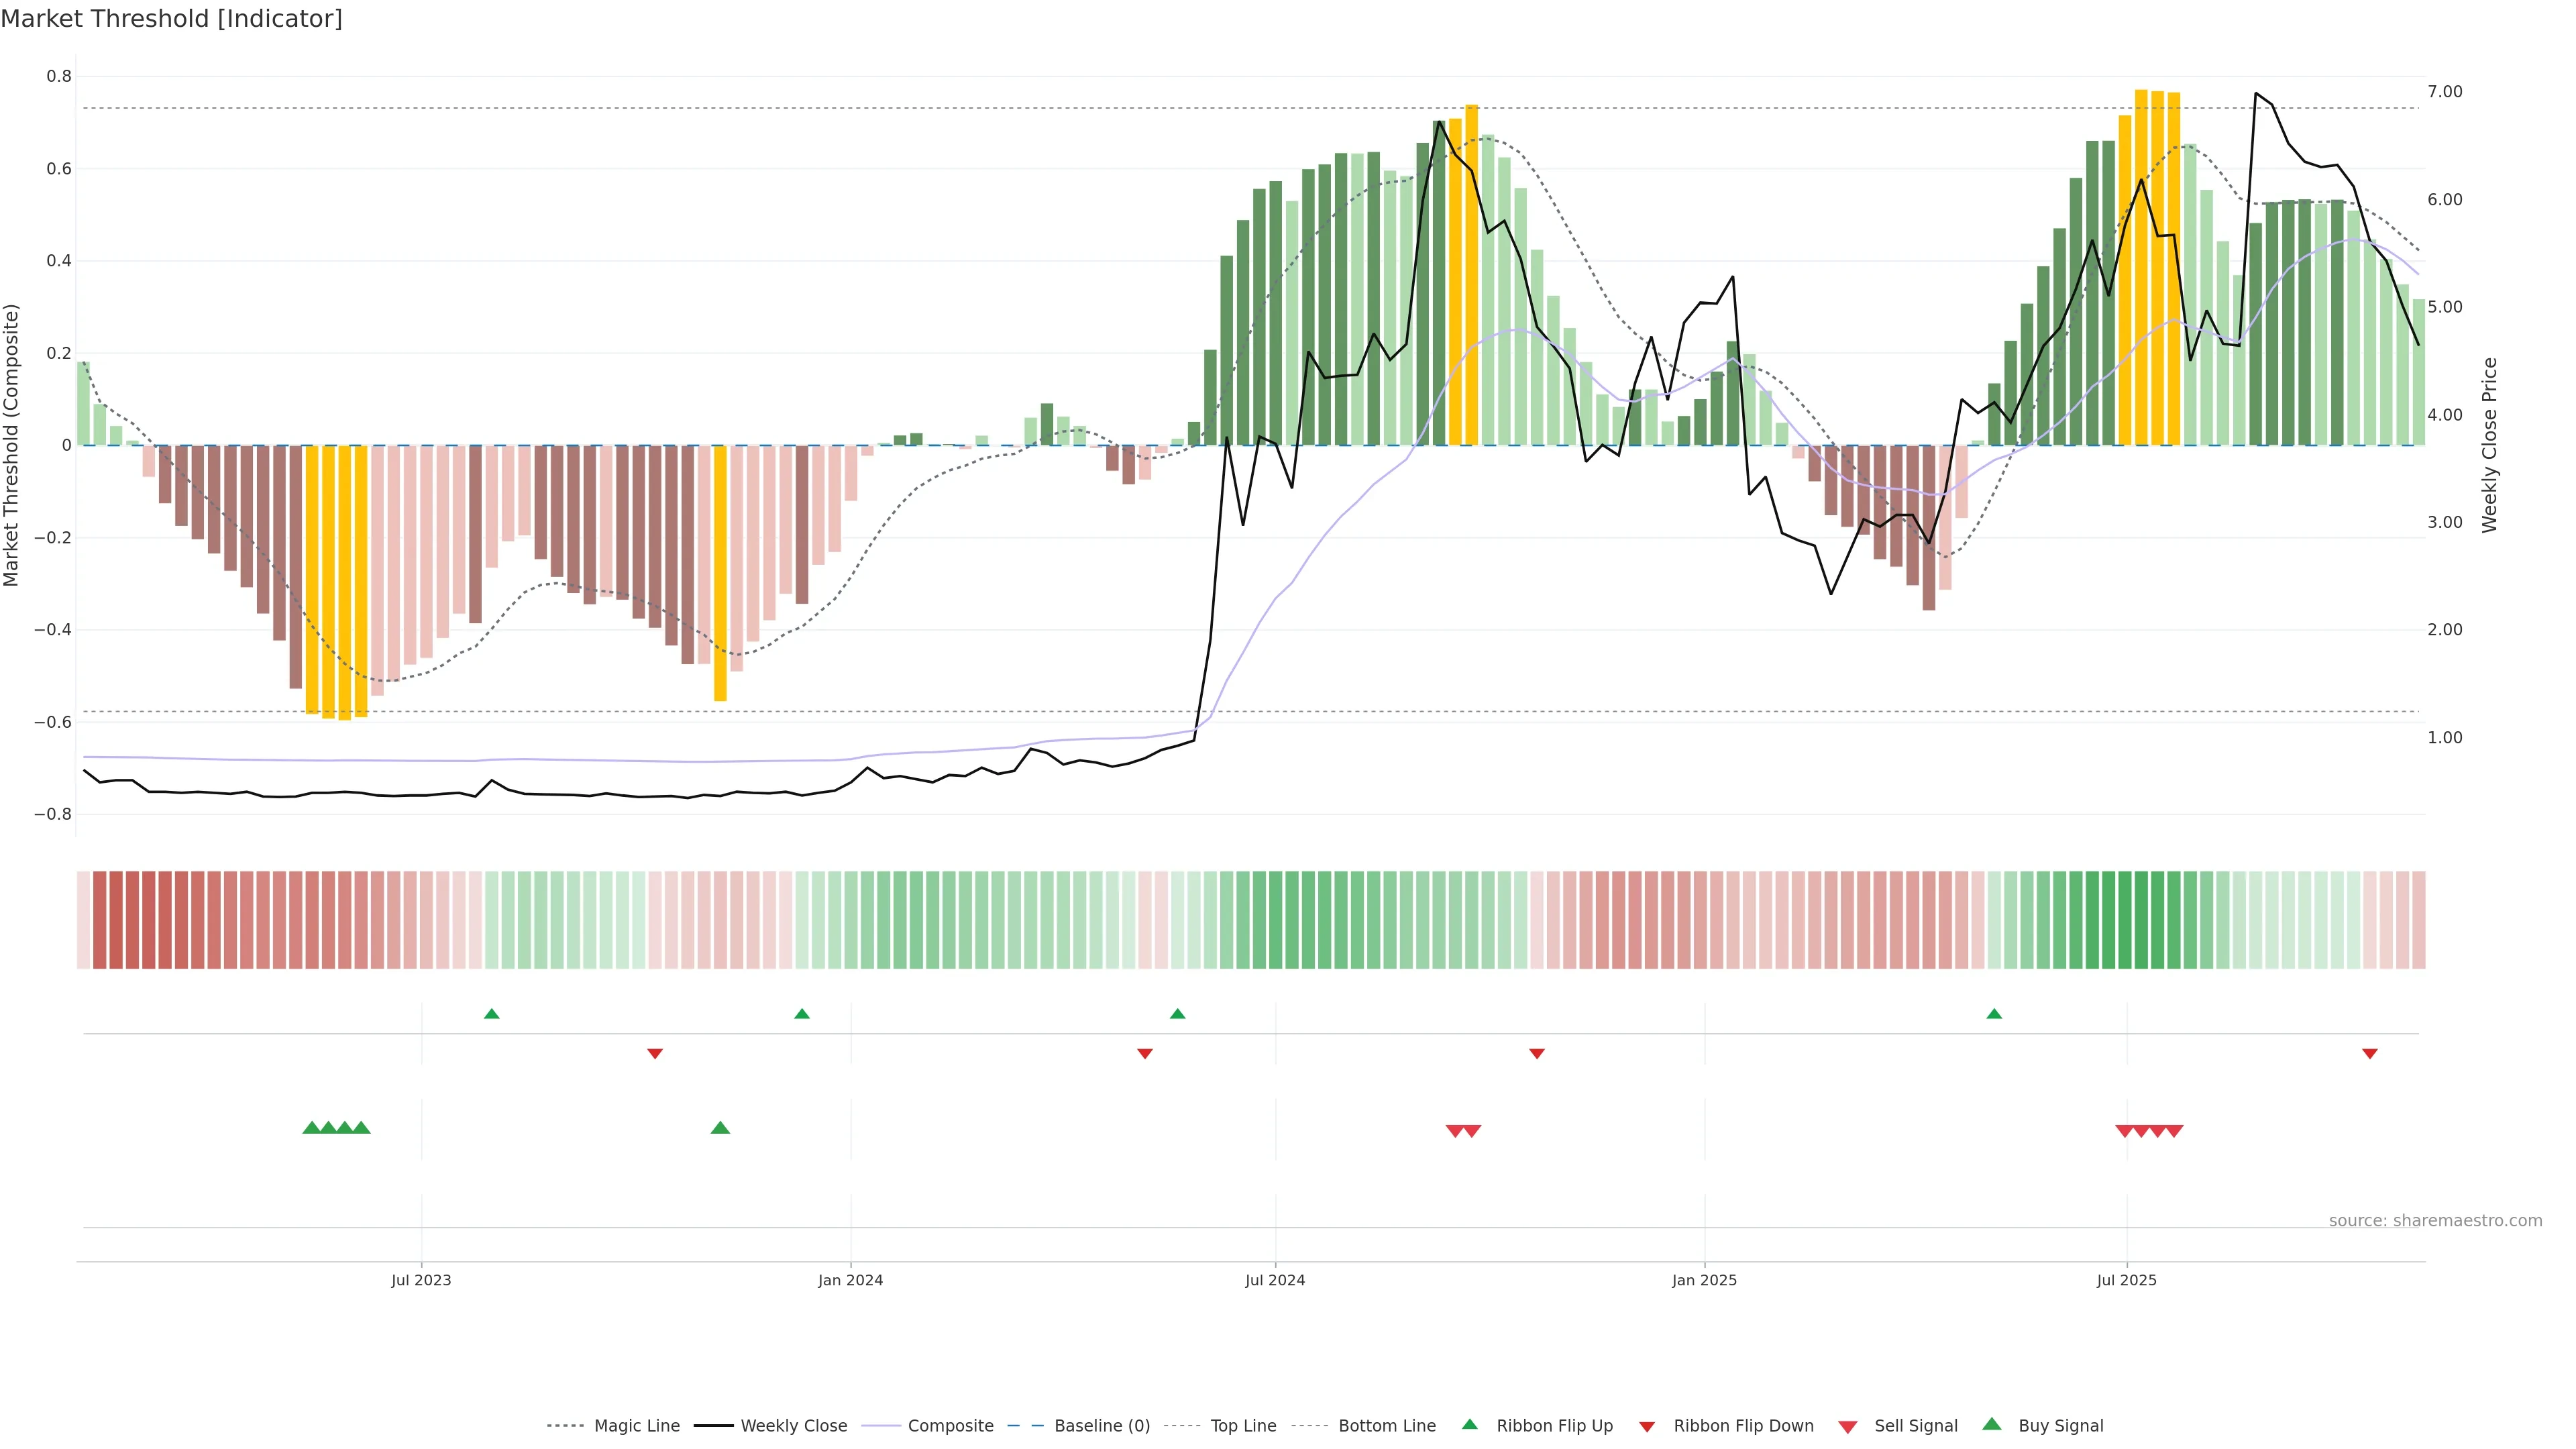2576x1449 pixels.
Task: Click the Baseline (0) legend item
Action: click(1101, 1426)
